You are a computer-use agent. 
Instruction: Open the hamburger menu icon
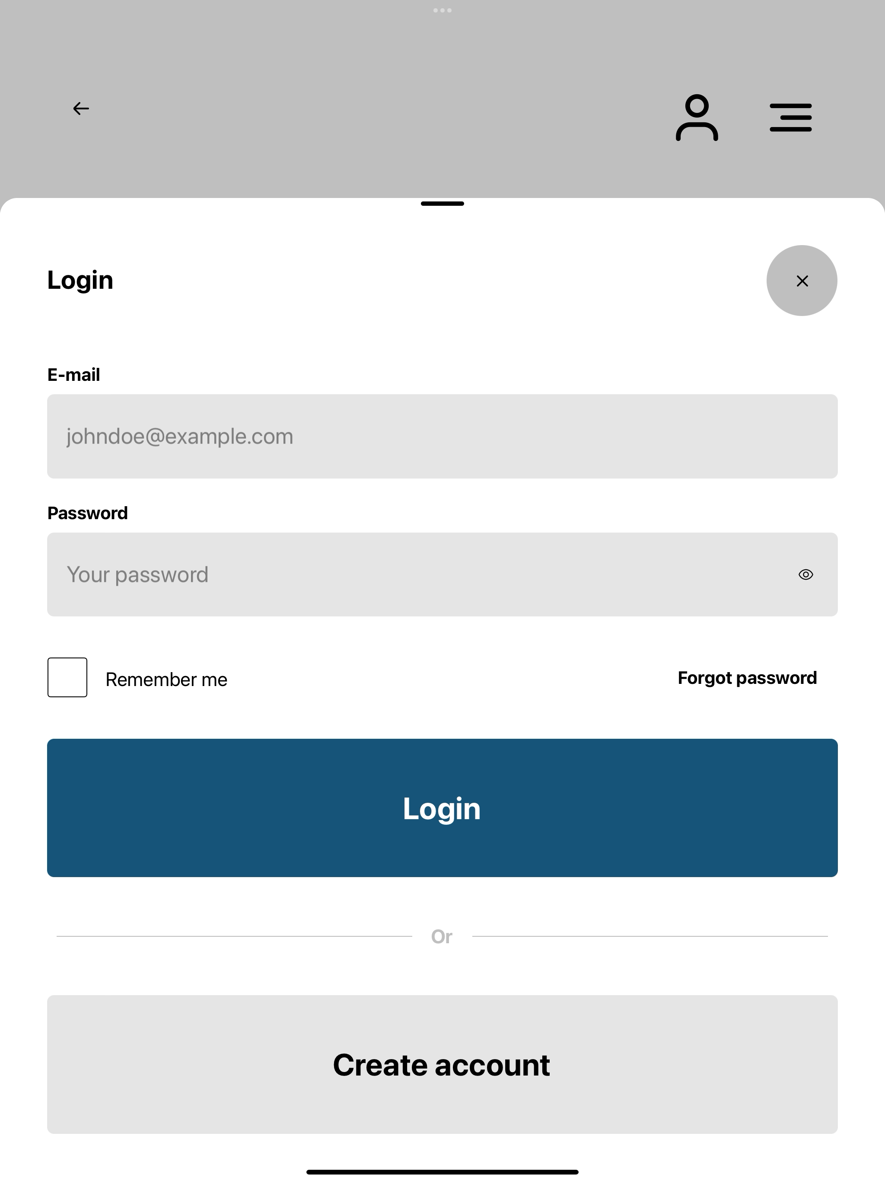pos(790,118)
